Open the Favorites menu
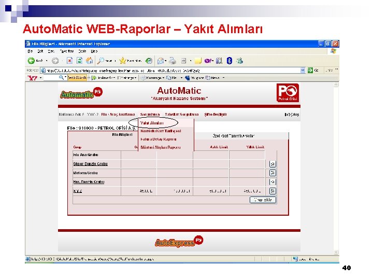 pyautogui.click(x=67, y=51)
